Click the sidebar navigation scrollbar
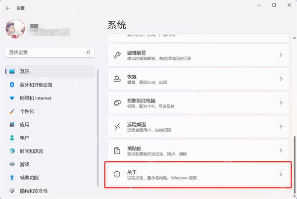The image size is (297, 199). click(x=98, y=128)
